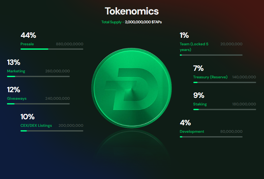Click the 880,000,0000 presale amount
Image resolution: width=264 pixels, height=179 pixels.
pos(69,44)
